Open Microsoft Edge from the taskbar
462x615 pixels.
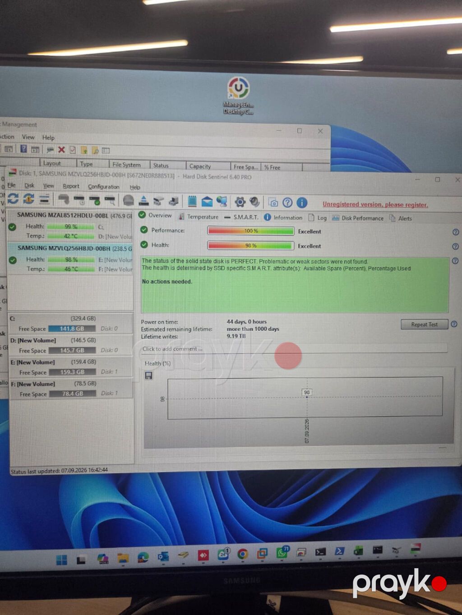[143, 557]
